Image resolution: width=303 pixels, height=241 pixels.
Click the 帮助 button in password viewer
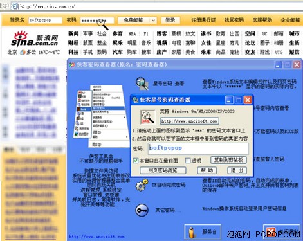click(x=207, y=170)
